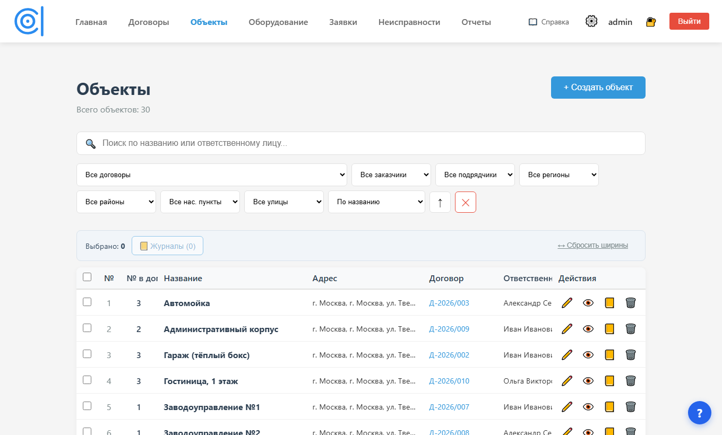Check the Административный корпус row checkbox
The image size is (722, 435).
tap(87, 328)
